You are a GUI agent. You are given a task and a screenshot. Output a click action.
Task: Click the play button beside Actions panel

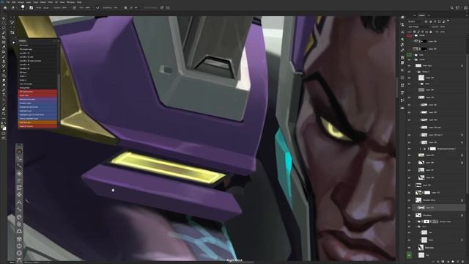(14, 43)
